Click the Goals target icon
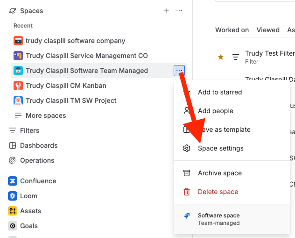 (x=13, y=226)
